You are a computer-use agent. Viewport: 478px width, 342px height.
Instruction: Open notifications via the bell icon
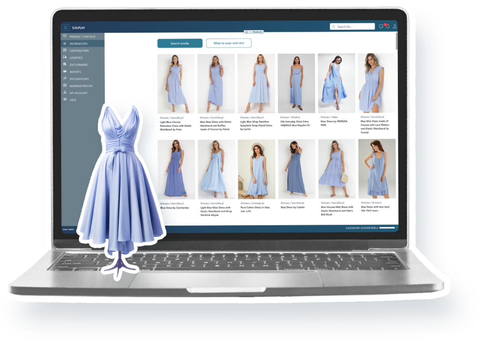[x=388, y=26]
